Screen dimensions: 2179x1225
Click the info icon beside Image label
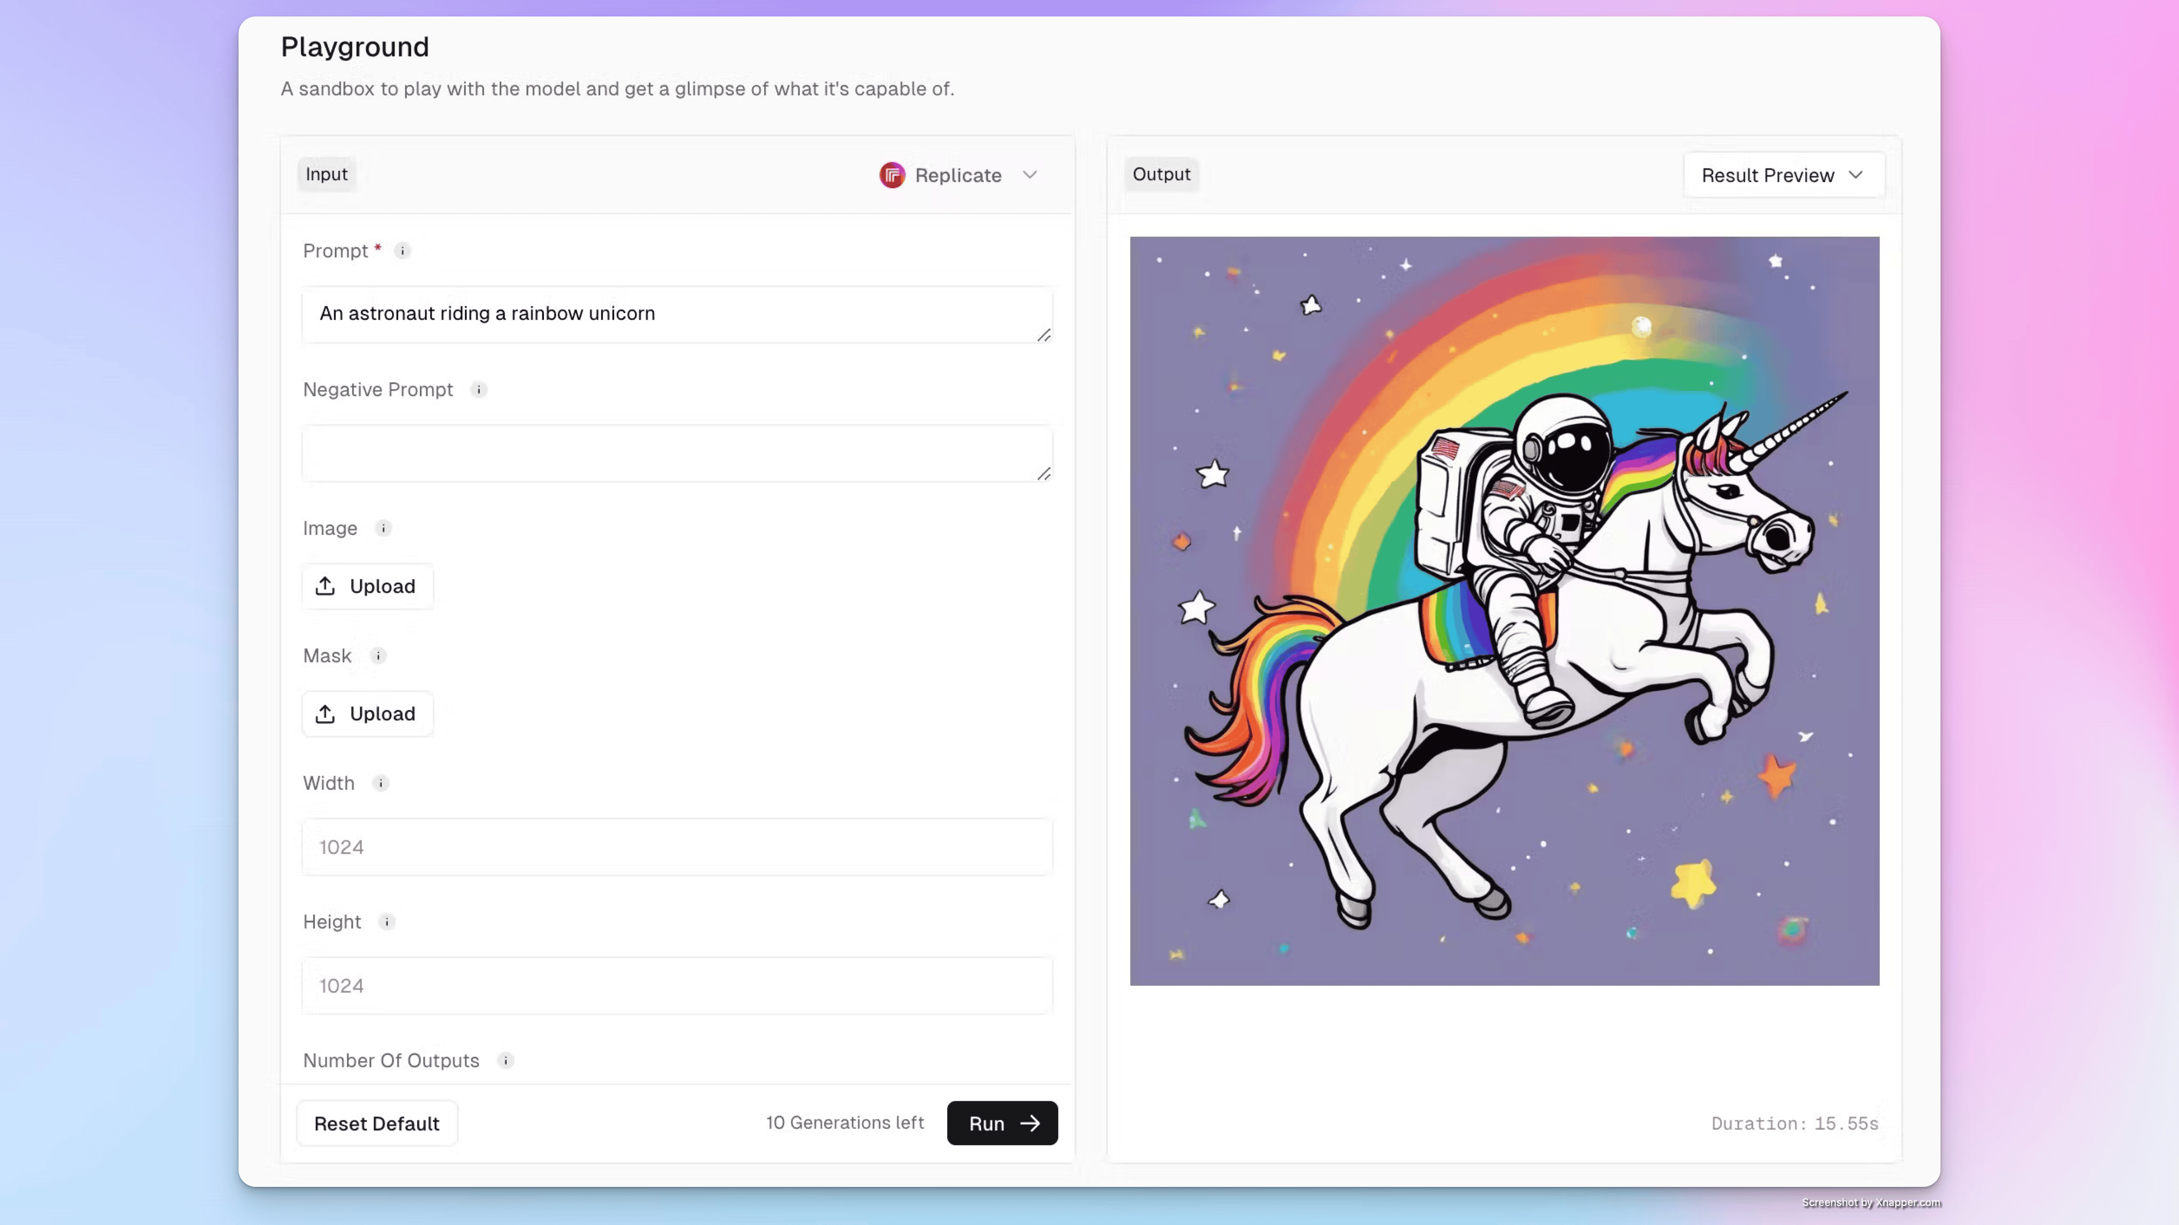(383, 528)
